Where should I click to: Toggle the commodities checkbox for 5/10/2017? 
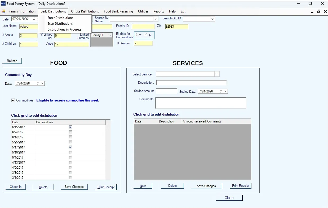[70, 152]
